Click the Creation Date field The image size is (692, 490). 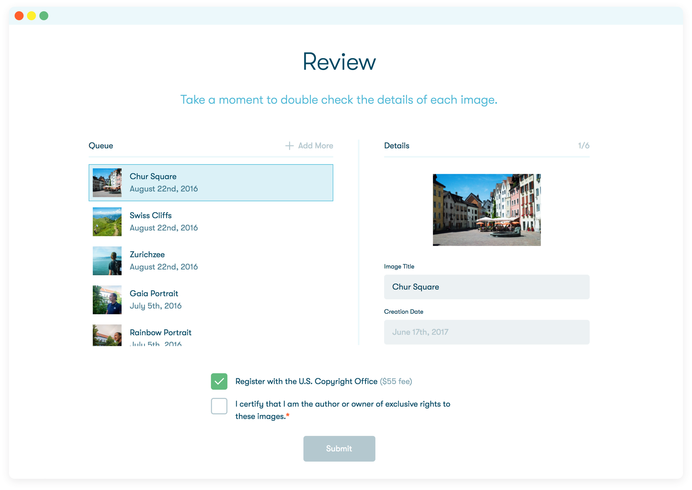point(486,332)
